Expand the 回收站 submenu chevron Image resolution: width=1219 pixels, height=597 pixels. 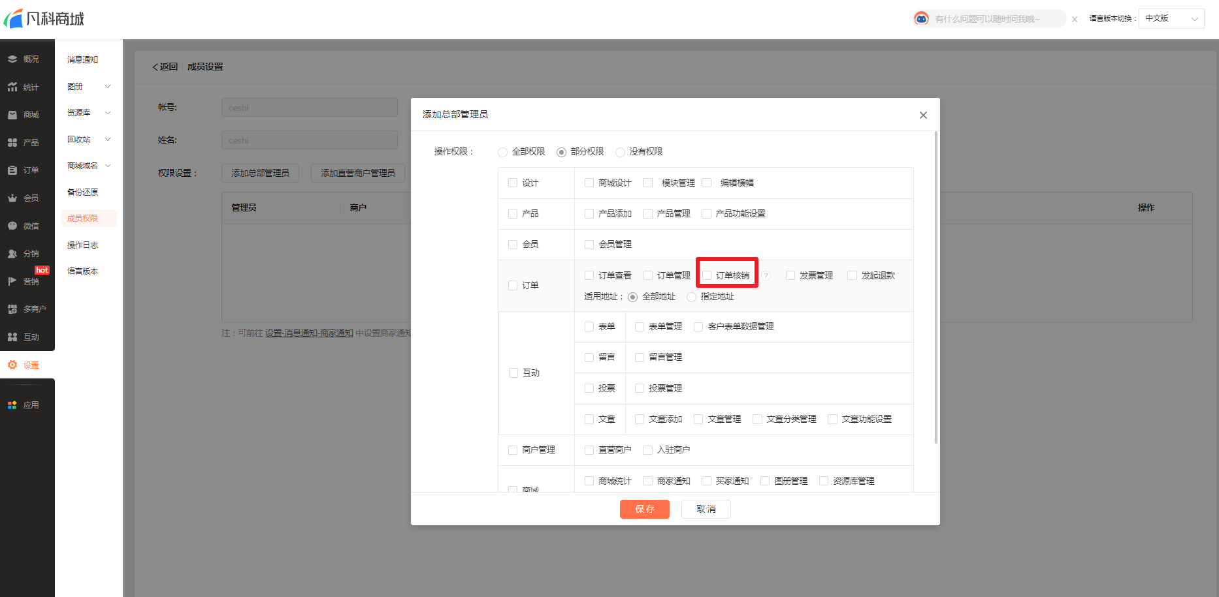point(108,139)
